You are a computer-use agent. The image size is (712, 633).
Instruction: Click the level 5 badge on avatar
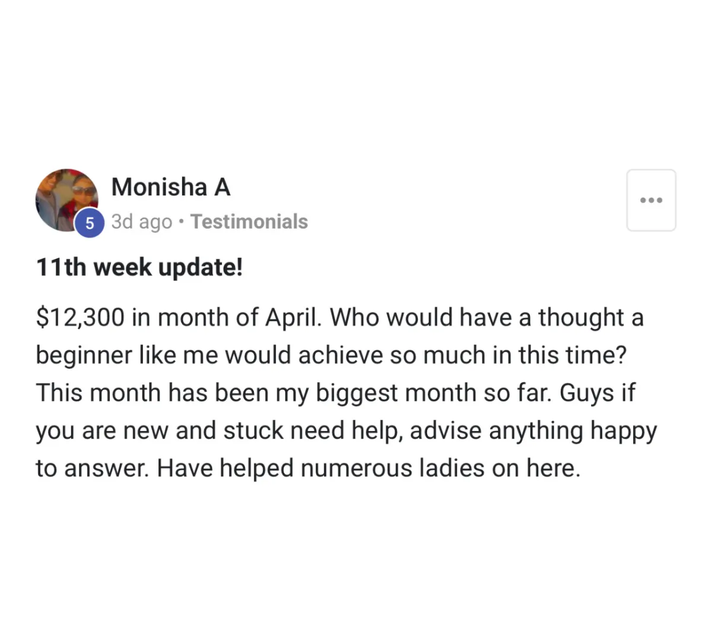click(x=90, y=223)
